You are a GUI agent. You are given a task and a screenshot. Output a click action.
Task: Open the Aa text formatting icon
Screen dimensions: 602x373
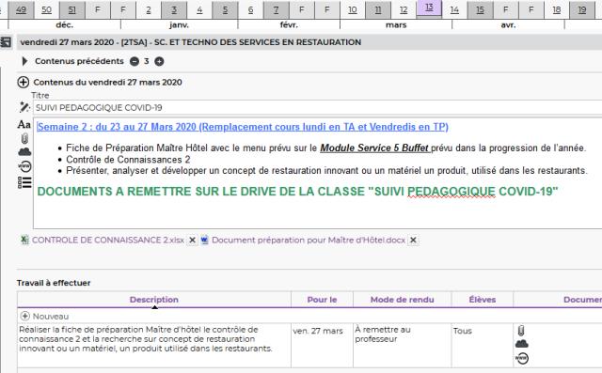pos(24,124)
